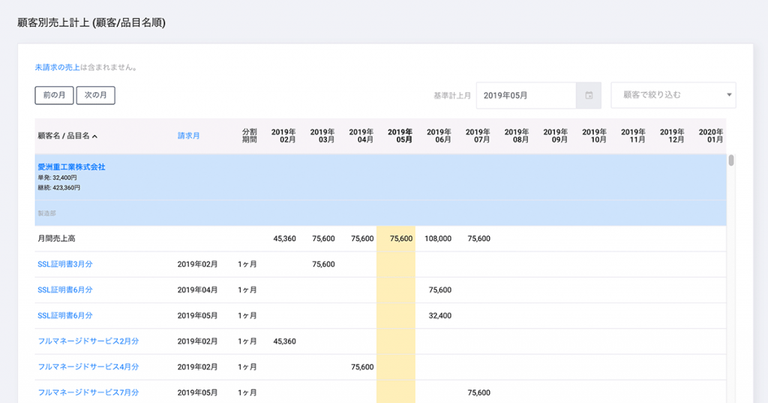Open the 顧客で絞り込む dropdown
This screenshot has width=768, height=403.
click(673, 95)
